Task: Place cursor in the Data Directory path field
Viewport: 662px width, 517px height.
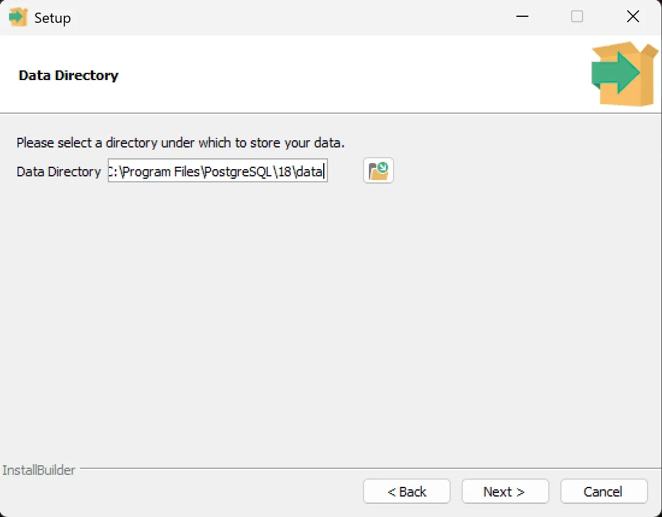Action: 217,170
